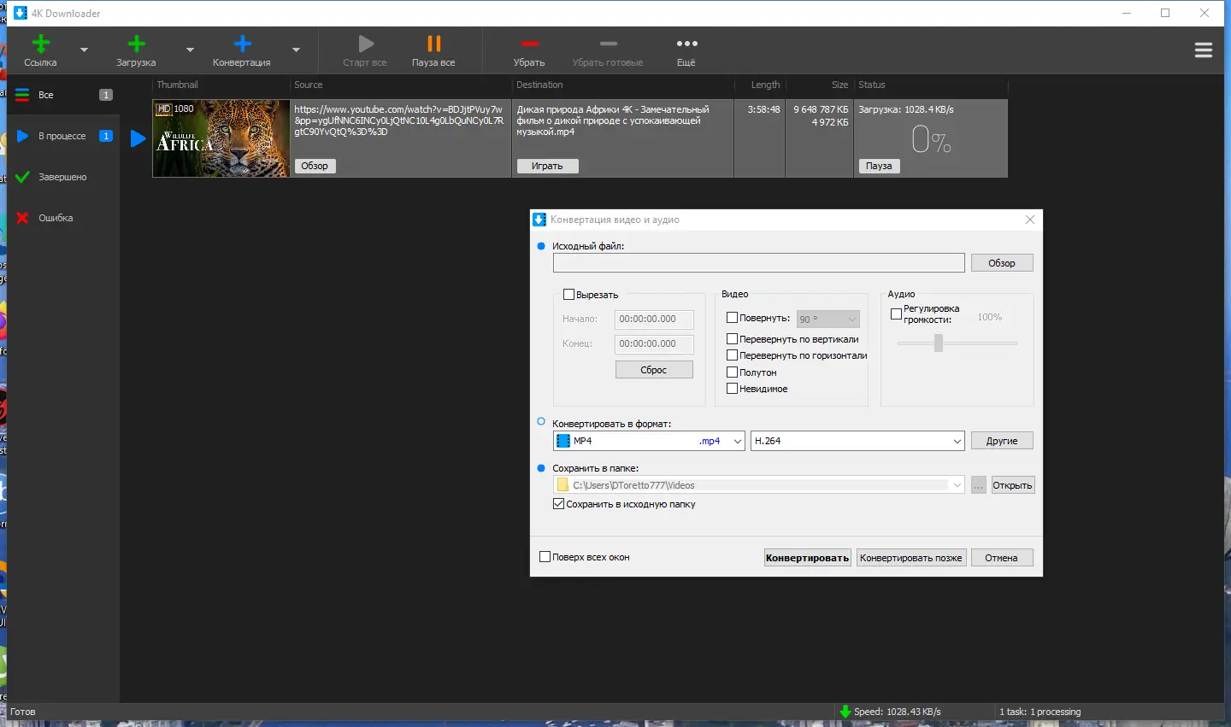Open the Wildlife Africa video thumbnail
Image resolution: width=1231 pixels, height=727 pixels.
221,138
